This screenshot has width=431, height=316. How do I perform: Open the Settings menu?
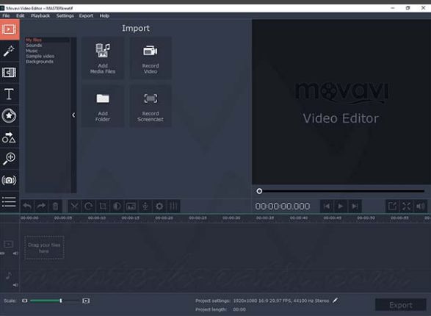[x=65, y=15]
